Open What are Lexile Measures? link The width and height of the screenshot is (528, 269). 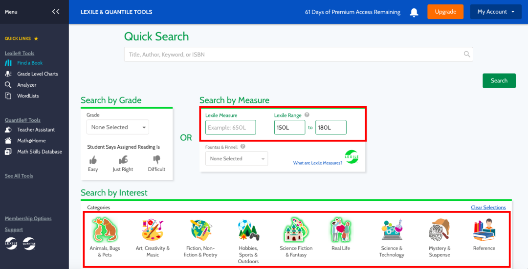318,163
